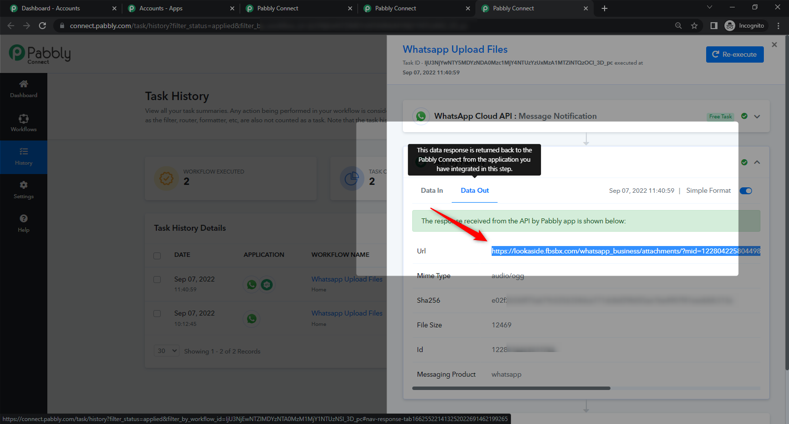
Task: Close the Dashboard - Accounts browser tab
Action: tap(114, 8)
